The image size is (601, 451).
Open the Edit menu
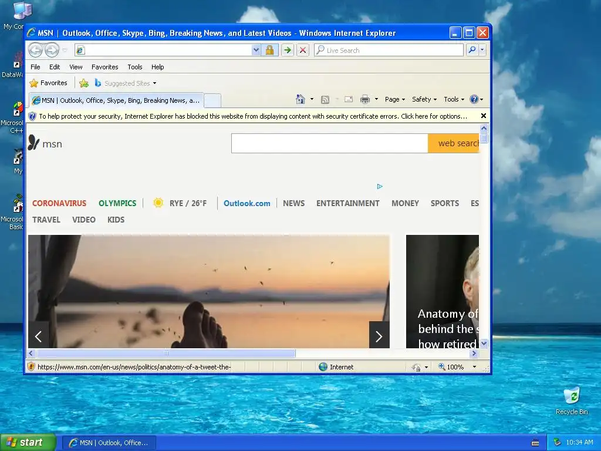(x=55, y=67)
